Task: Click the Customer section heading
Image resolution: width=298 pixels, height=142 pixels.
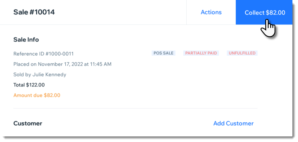Action: (28, 123)
